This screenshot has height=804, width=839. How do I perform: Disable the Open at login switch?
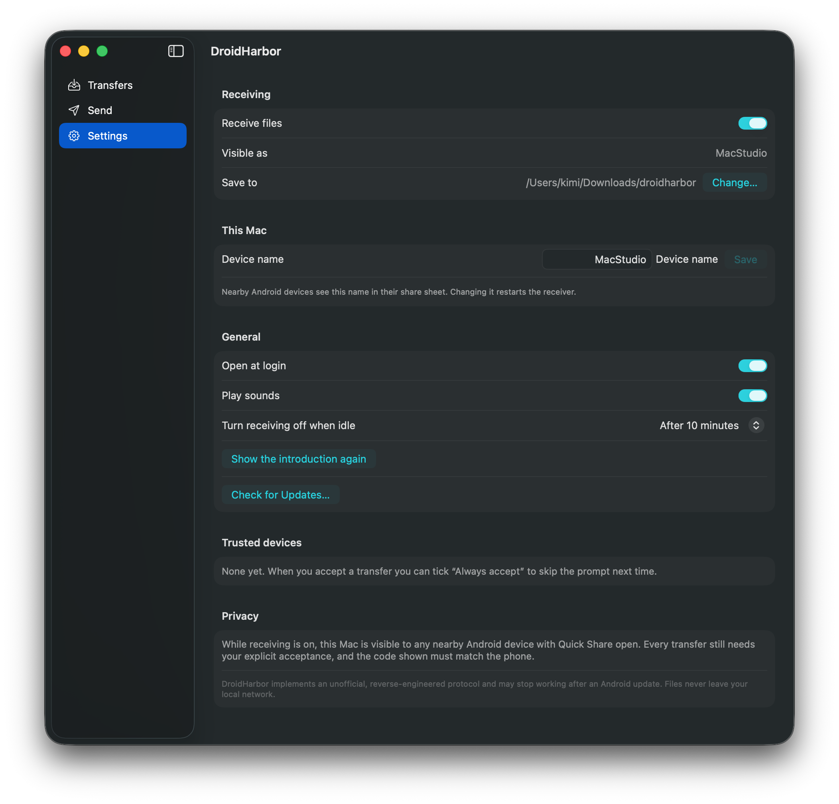[x=752, y=366]
